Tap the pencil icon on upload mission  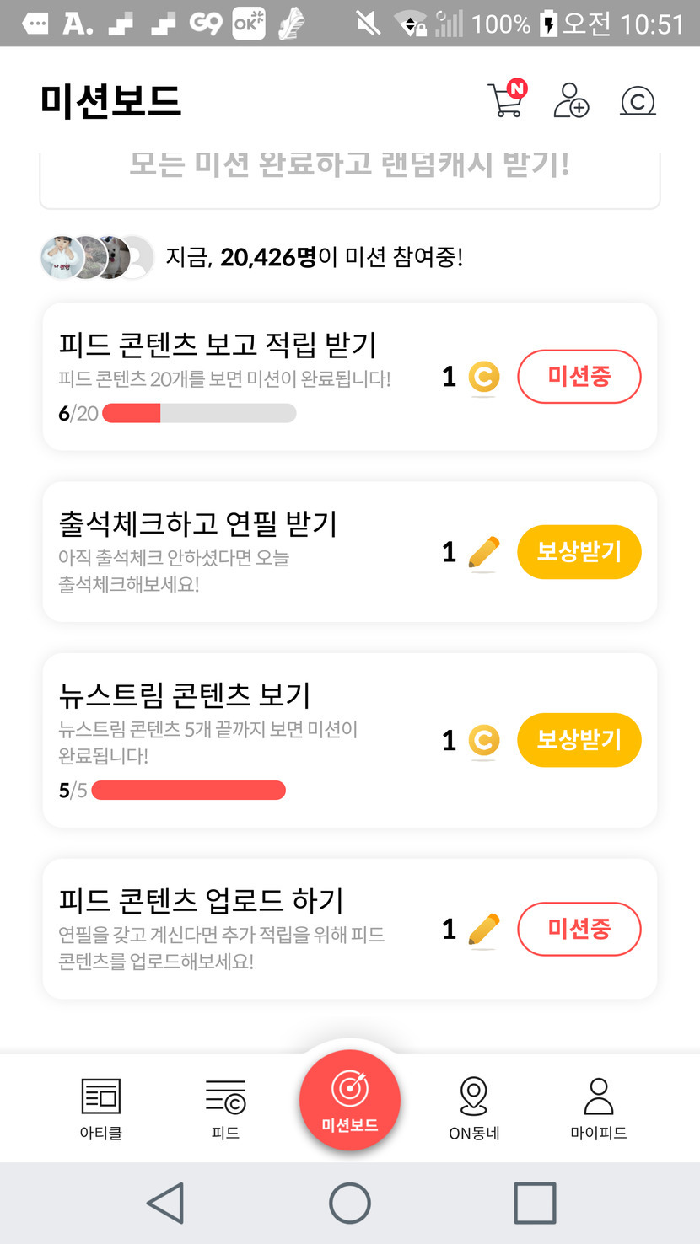(483, 930)
